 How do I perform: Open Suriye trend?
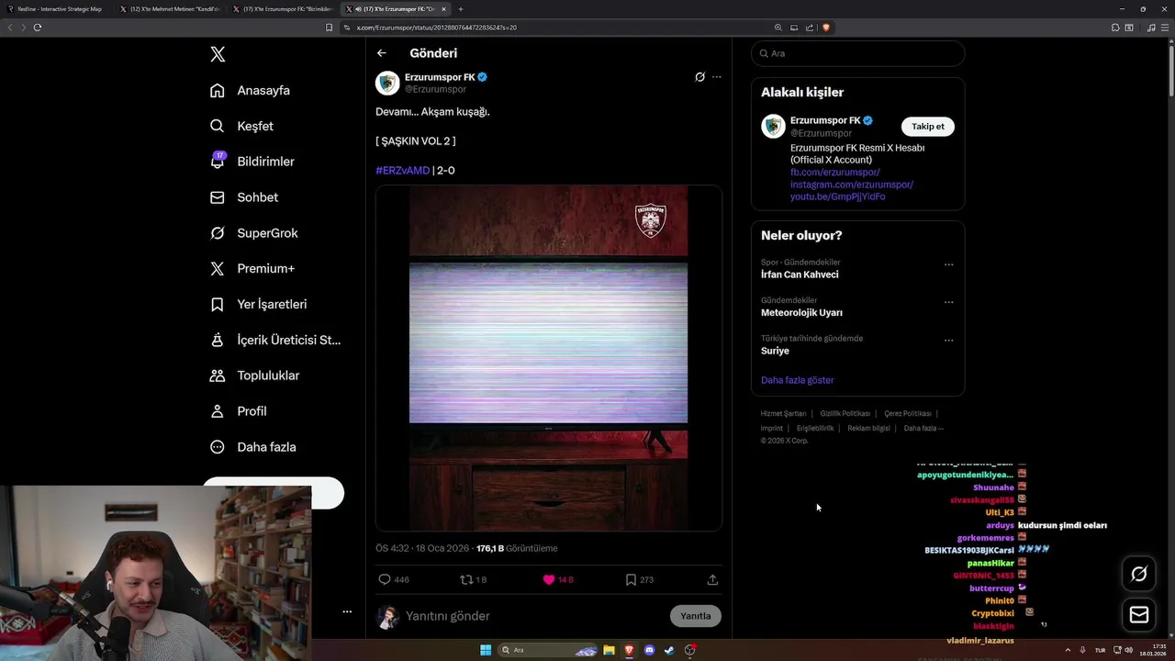[x=775, y=351]
